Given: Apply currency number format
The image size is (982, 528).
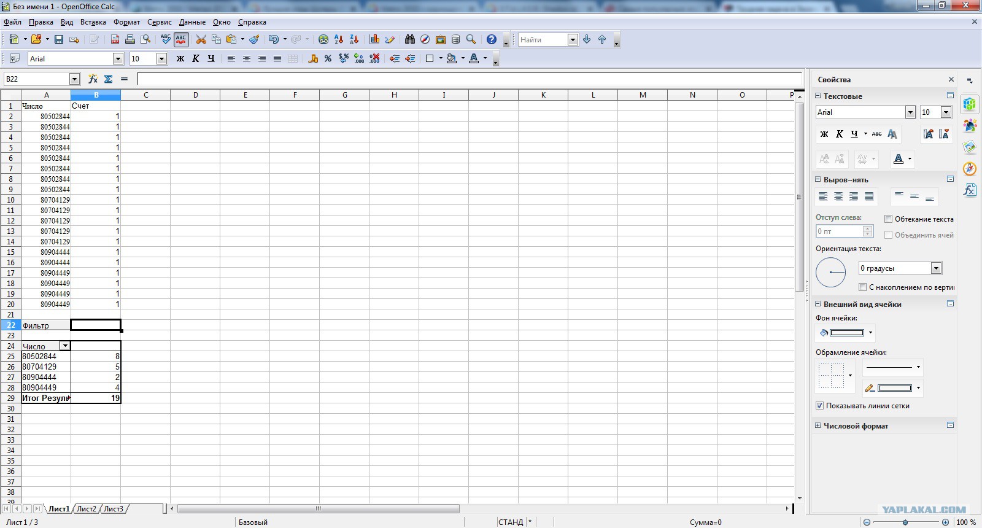Looking at the screenshot, I should coord(313,58).
